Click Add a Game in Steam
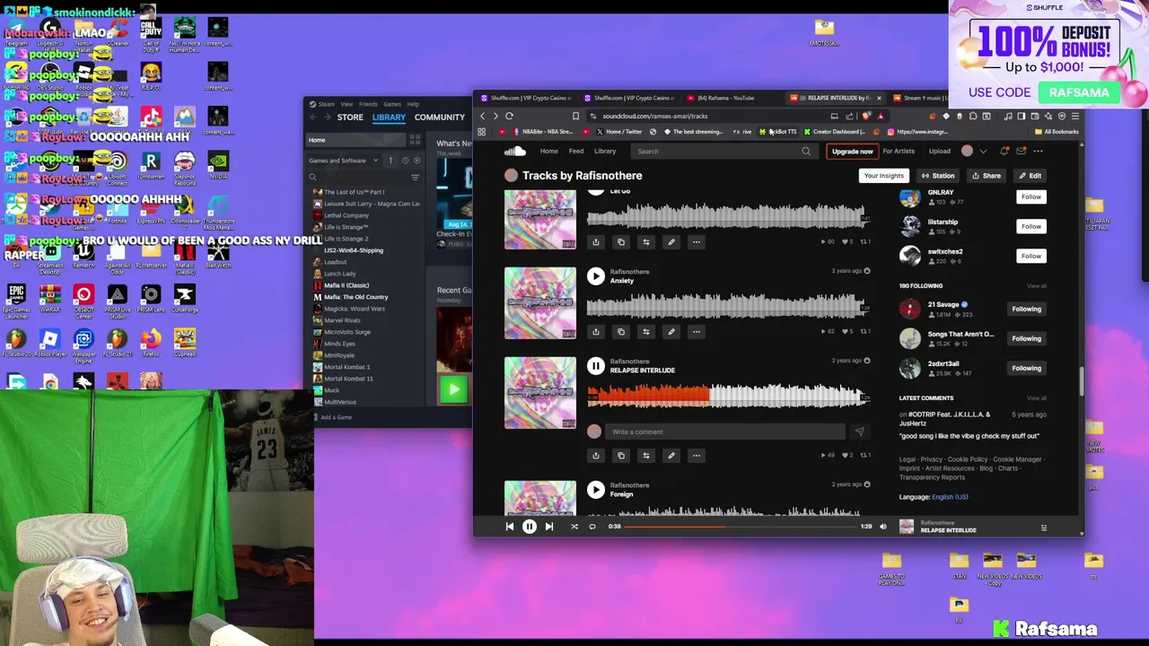 [332, 417]
